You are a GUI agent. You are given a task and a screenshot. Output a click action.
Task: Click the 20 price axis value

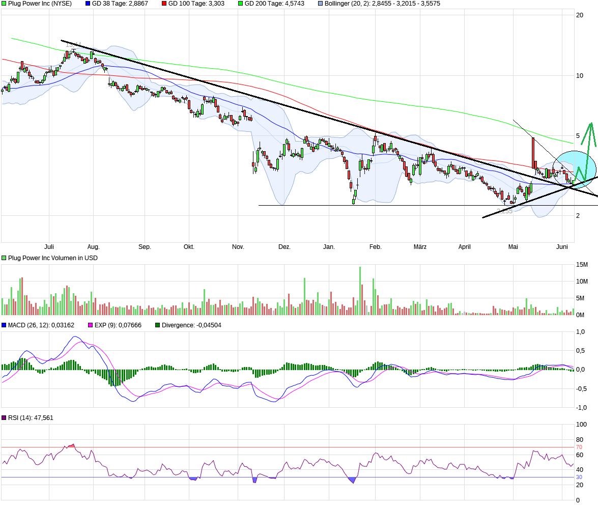pyautogui.click(x=580, y=15)
